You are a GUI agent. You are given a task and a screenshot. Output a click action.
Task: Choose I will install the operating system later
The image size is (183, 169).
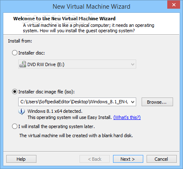coord(14,126)
